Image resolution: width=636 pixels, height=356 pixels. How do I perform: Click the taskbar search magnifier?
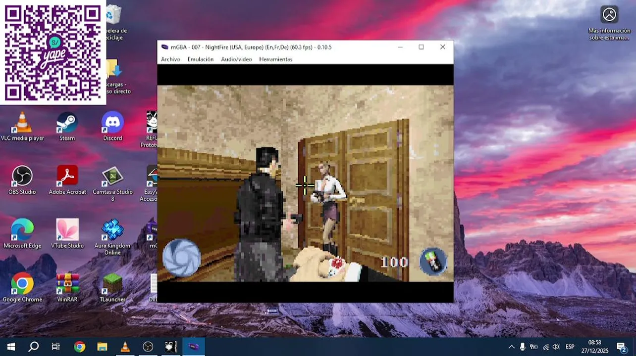click(x=33, y=347)
